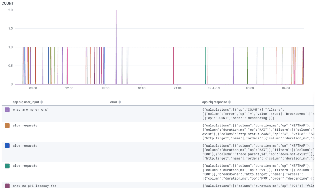The height and width of the screenshot is (188, 316).
Task: Select maroon swatch for p95 latency row
Action: pos(7,186)
